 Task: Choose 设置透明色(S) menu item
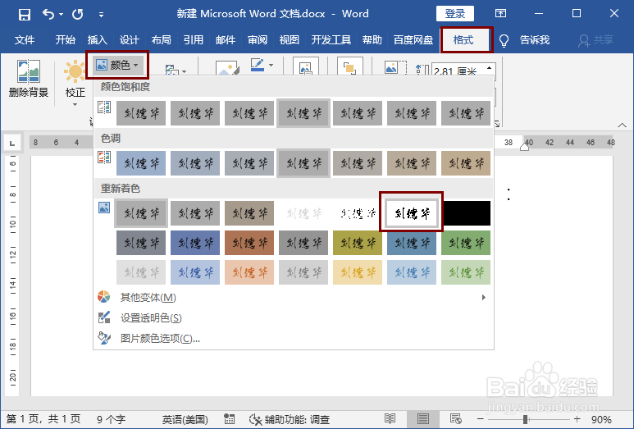[293, 317]
